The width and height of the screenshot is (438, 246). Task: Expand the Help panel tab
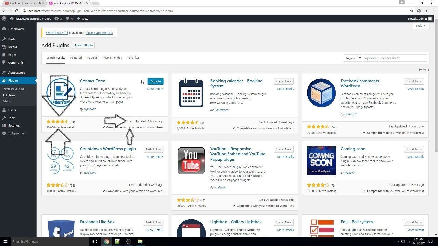421,26
